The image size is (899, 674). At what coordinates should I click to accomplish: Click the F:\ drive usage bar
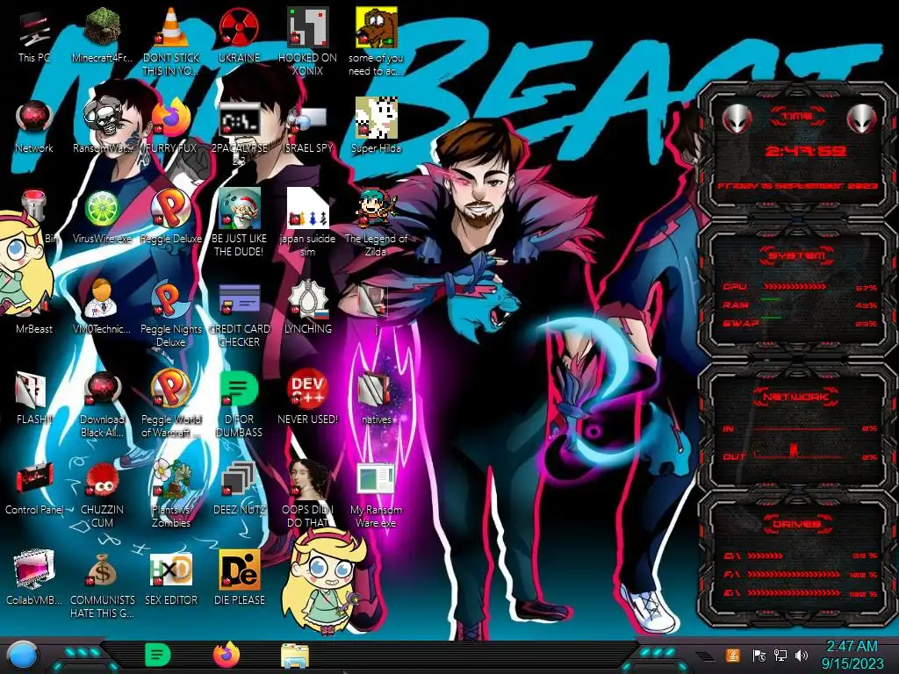pyautogui.click(x=794, y=574)
